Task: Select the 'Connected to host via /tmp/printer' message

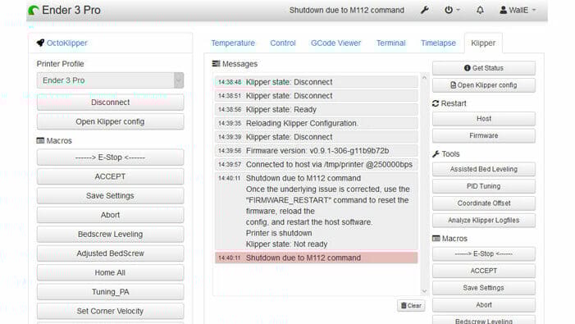Action: tap(316, 165)
